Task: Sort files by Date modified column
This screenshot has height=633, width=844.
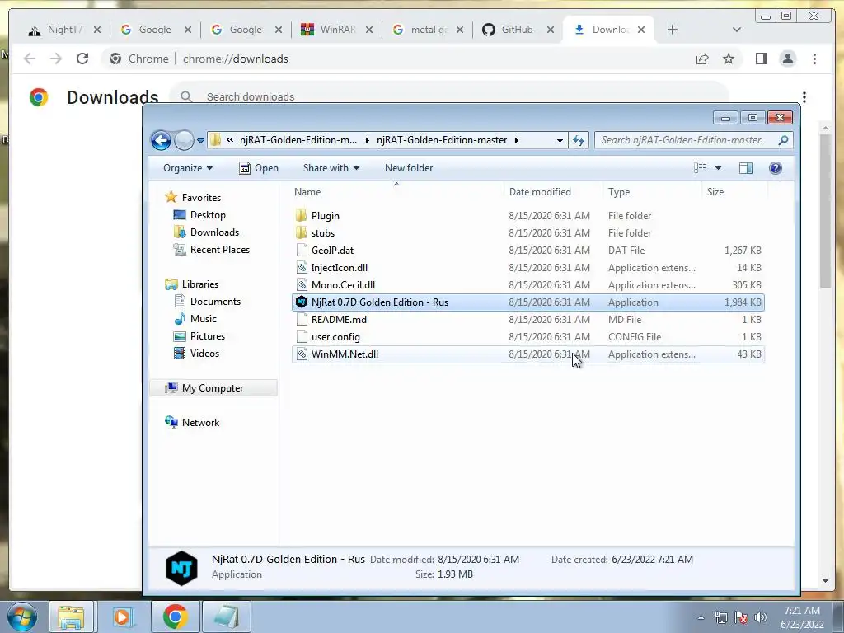Action: pyautogui.click(x=553, y=191)
